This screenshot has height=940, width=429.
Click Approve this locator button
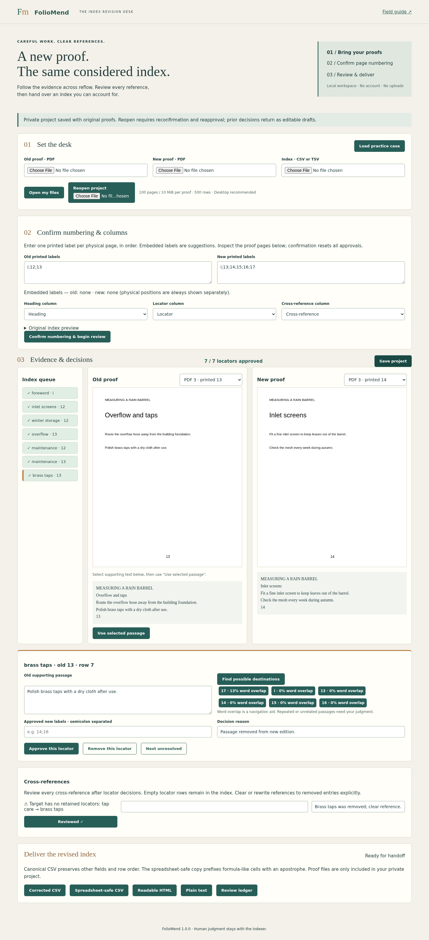point(51,748)
